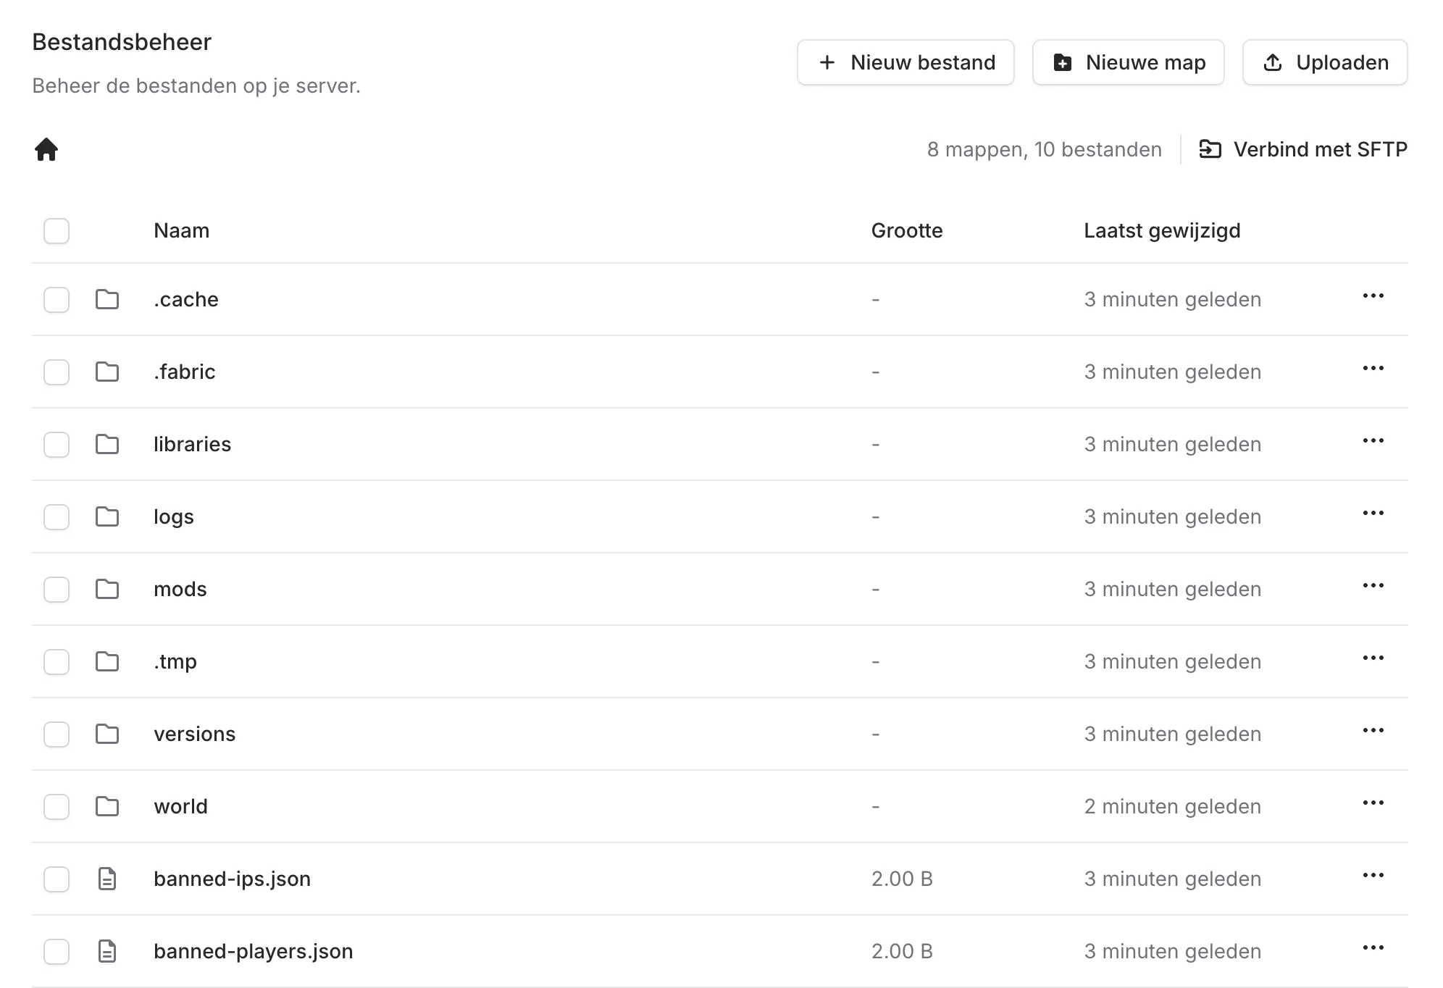Image resolution: width=1443 pixels, height=988 pixels.
Task: Click the Nieuwe map button
Action: coord(1128,62)
